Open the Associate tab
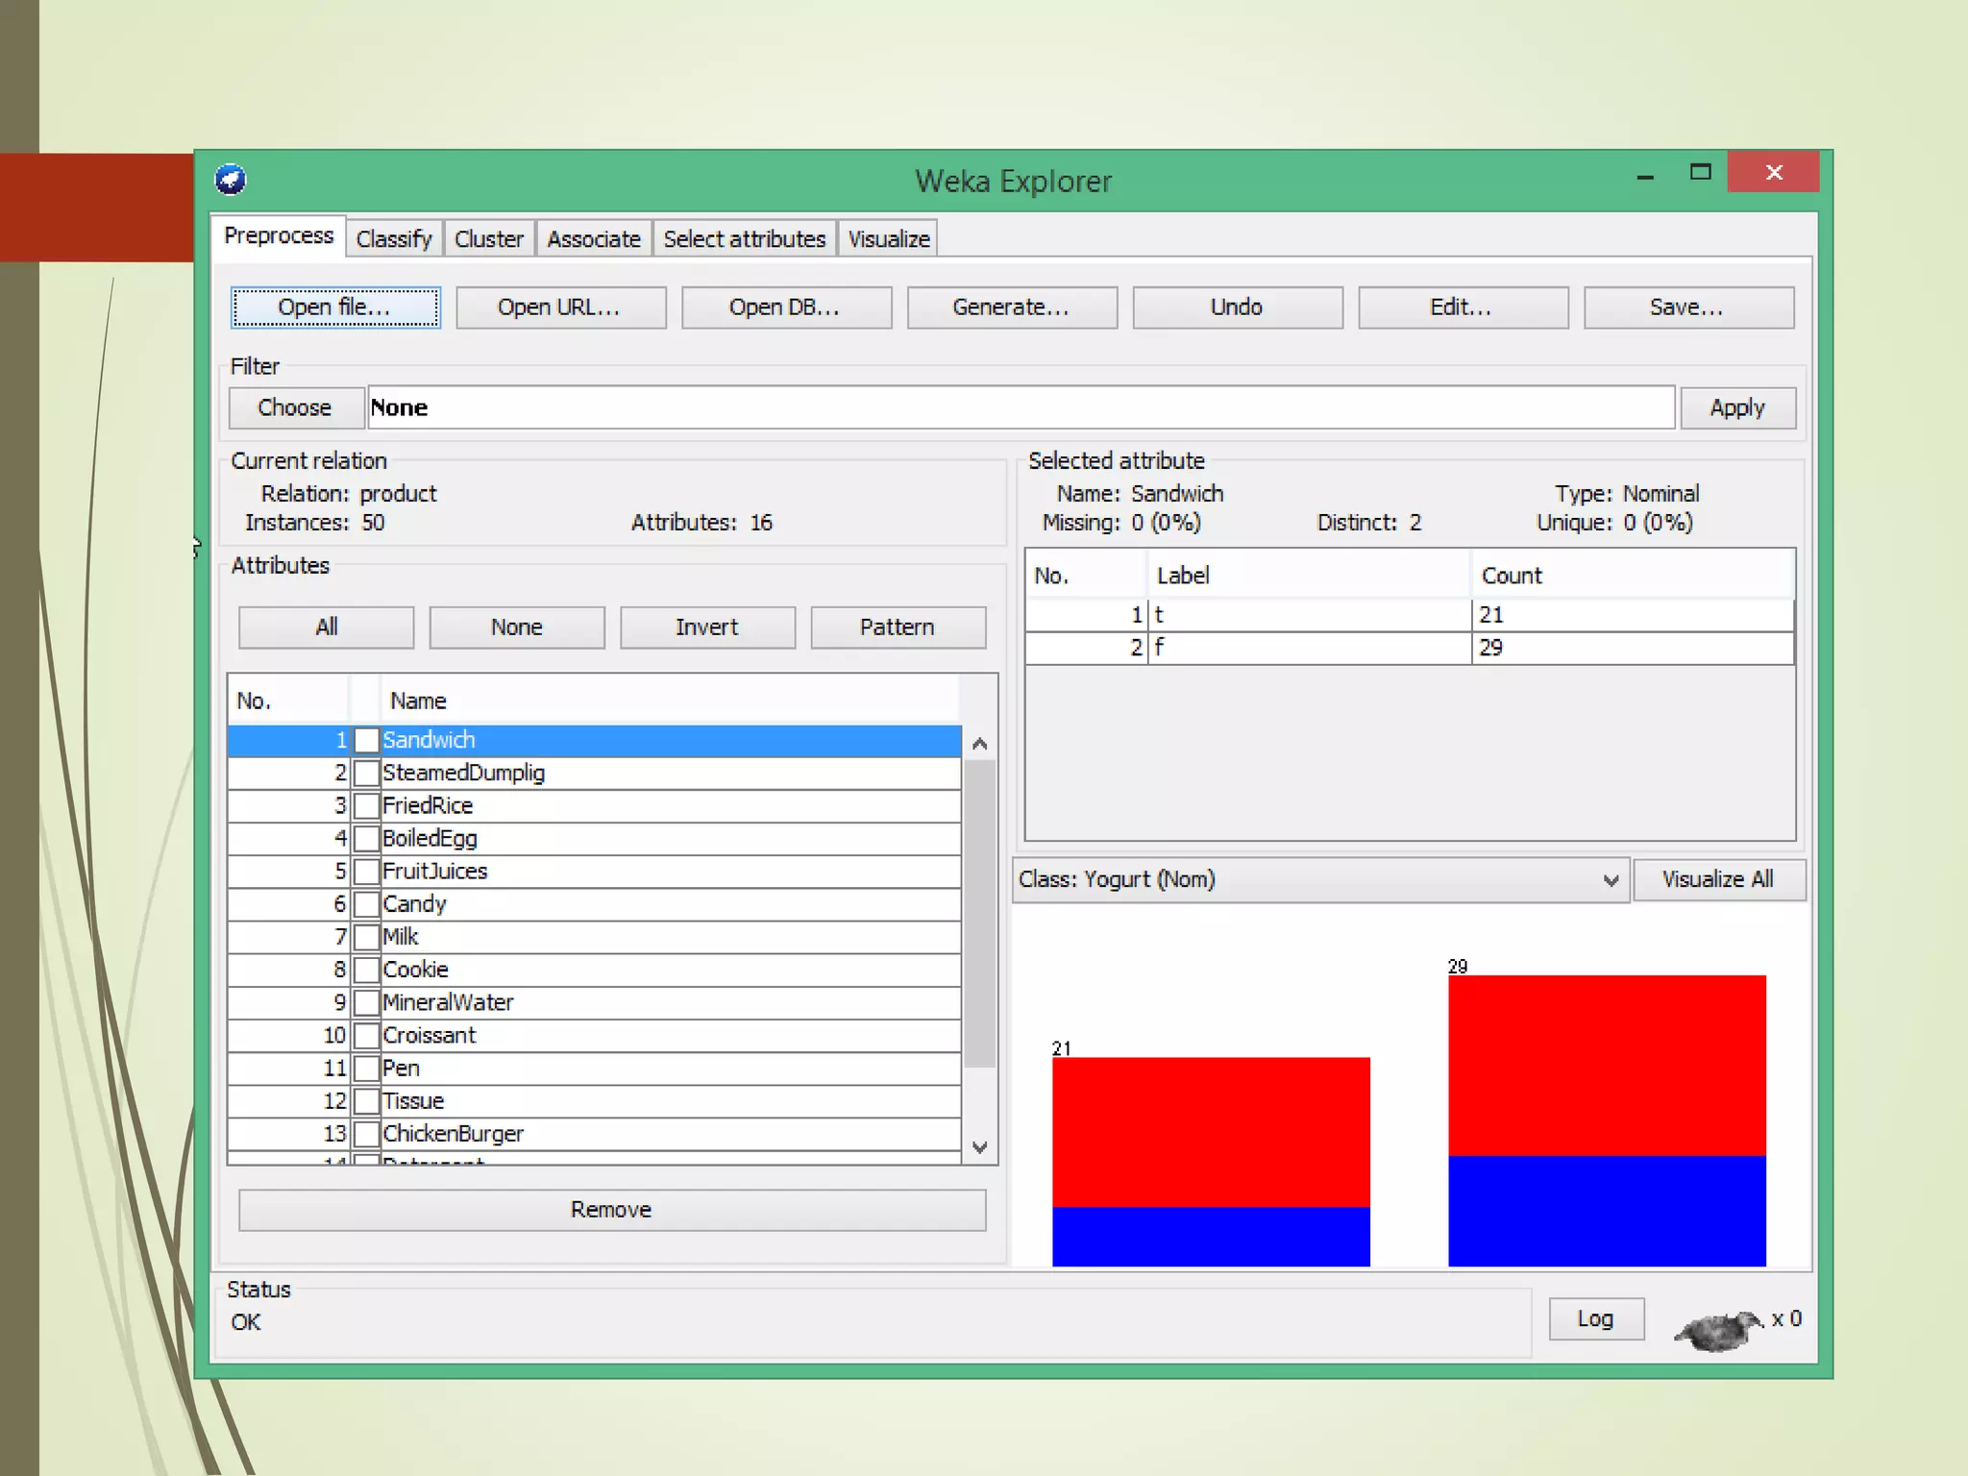1968x1476 pixels. (593, 239)
